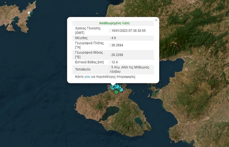Screen dimensions: 229x147
Task: Click the 'Εστιακό Βάθος [km]' label
Action: point(89,62)
